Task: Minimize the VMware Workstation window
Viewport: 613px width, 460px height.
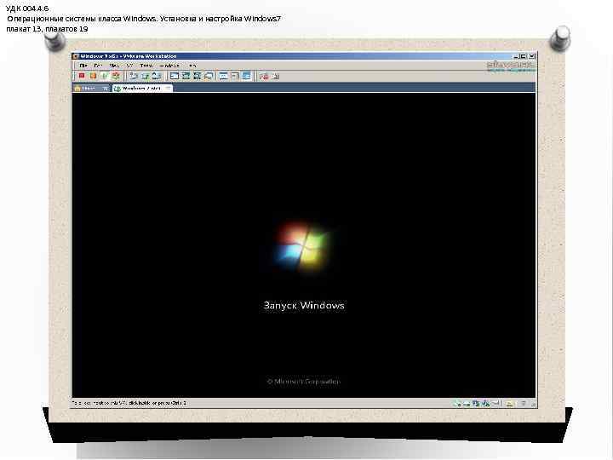Action: click(x=517, y=56)
